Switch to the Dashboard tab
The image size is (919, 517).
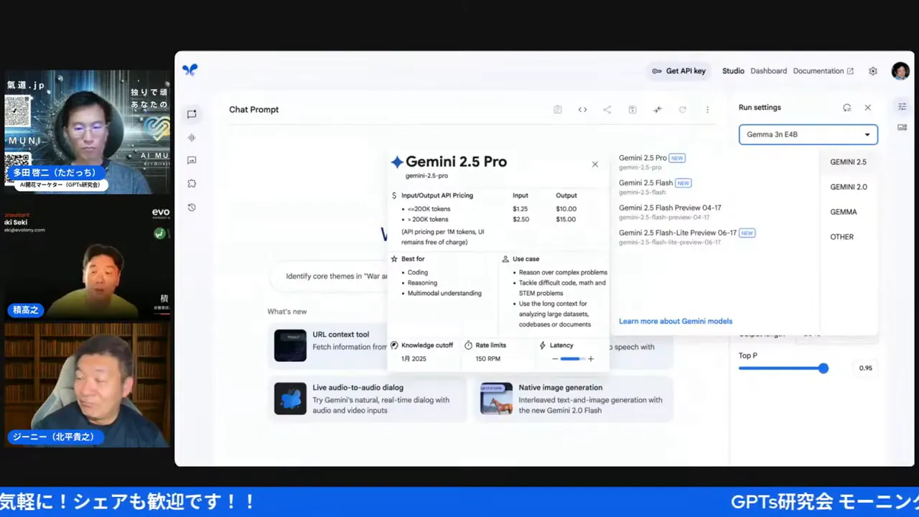pyautogui.click(x=768, y=71)
